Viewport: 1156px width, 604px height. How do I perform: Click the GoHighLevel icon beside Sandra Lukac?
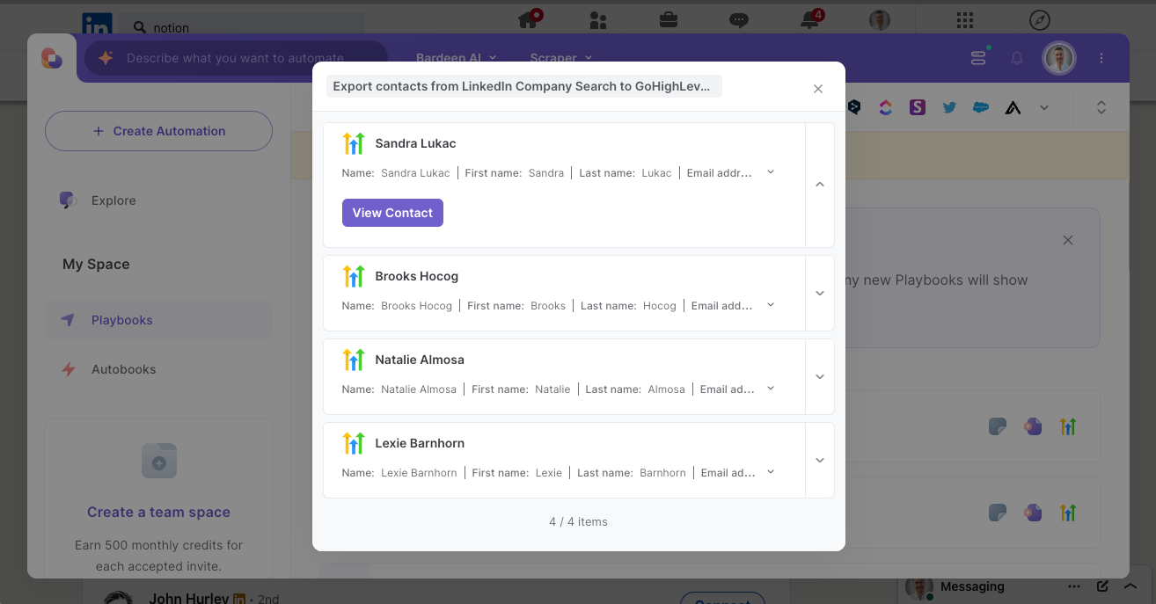tap(354, 143)
